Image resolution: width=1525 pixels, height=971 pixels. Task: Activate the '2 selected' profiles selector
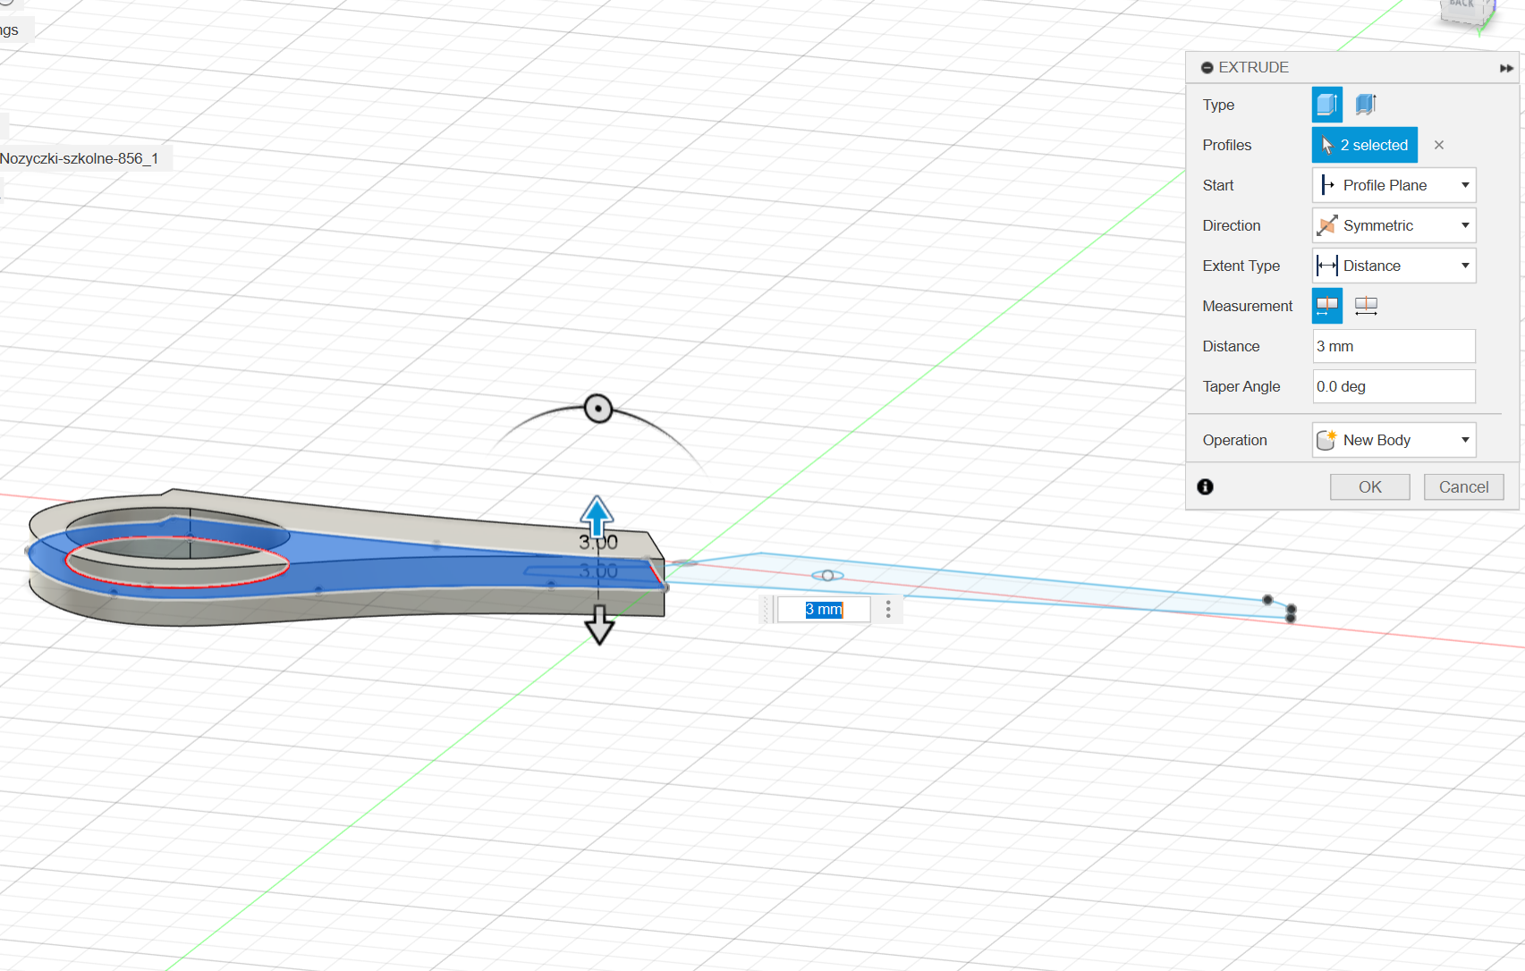click(1364, 145)
